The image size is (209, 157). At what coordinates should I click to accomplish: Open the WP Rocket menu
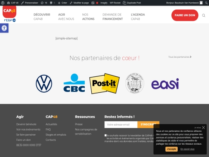click(x=115, y=3)
